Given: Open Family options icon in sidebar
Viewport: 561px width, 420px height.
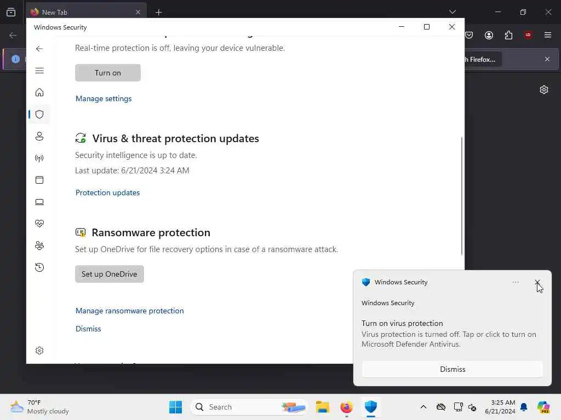Looking at the screenshot, I should [x=39, y=246].
